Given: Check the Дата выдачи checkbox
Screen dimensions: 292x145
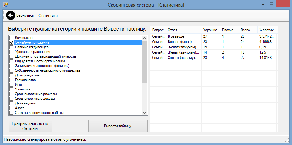Looking at the screenshot, I should [12, 103].
